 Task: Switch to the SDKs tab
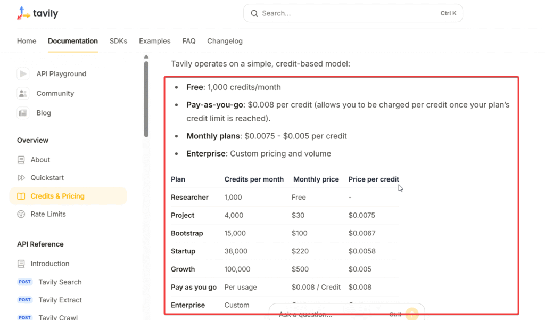point(118,41)
